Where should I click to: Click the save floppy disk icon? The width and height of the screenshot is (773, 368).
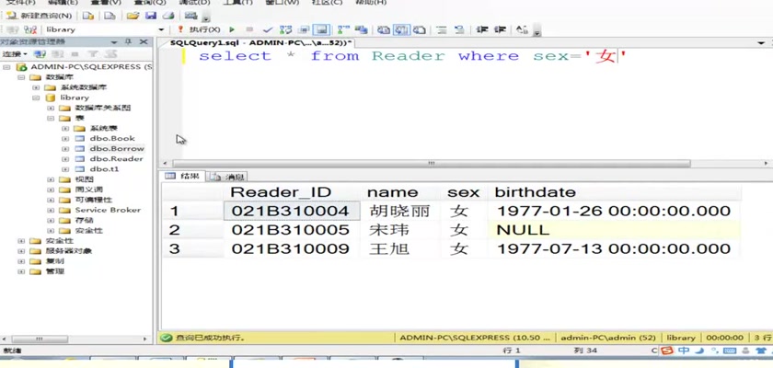pyautogui.click(x=151, y=16)
